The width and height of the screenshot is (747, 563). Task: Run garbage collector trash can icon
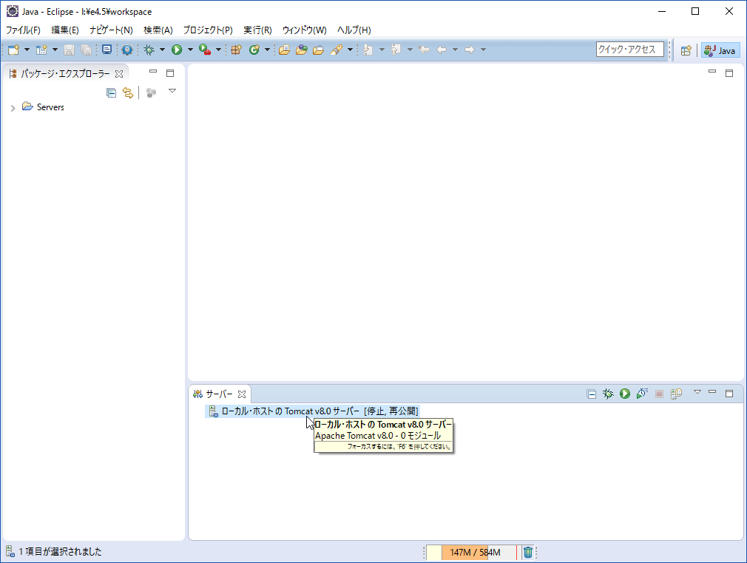point(528,553)
